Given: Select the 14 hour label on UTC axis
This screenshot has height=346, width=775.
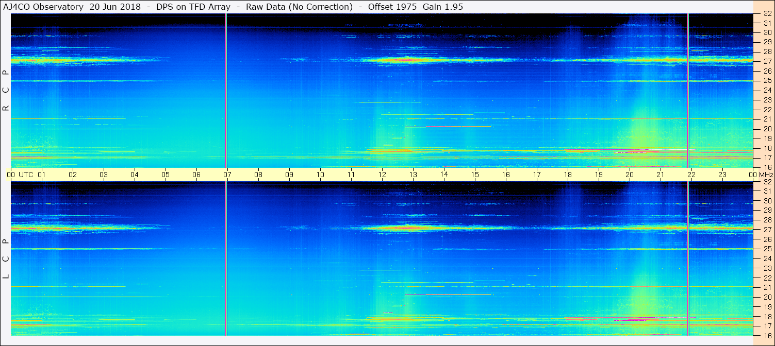Looking at the screenshot, I should (x=444, y=174).
